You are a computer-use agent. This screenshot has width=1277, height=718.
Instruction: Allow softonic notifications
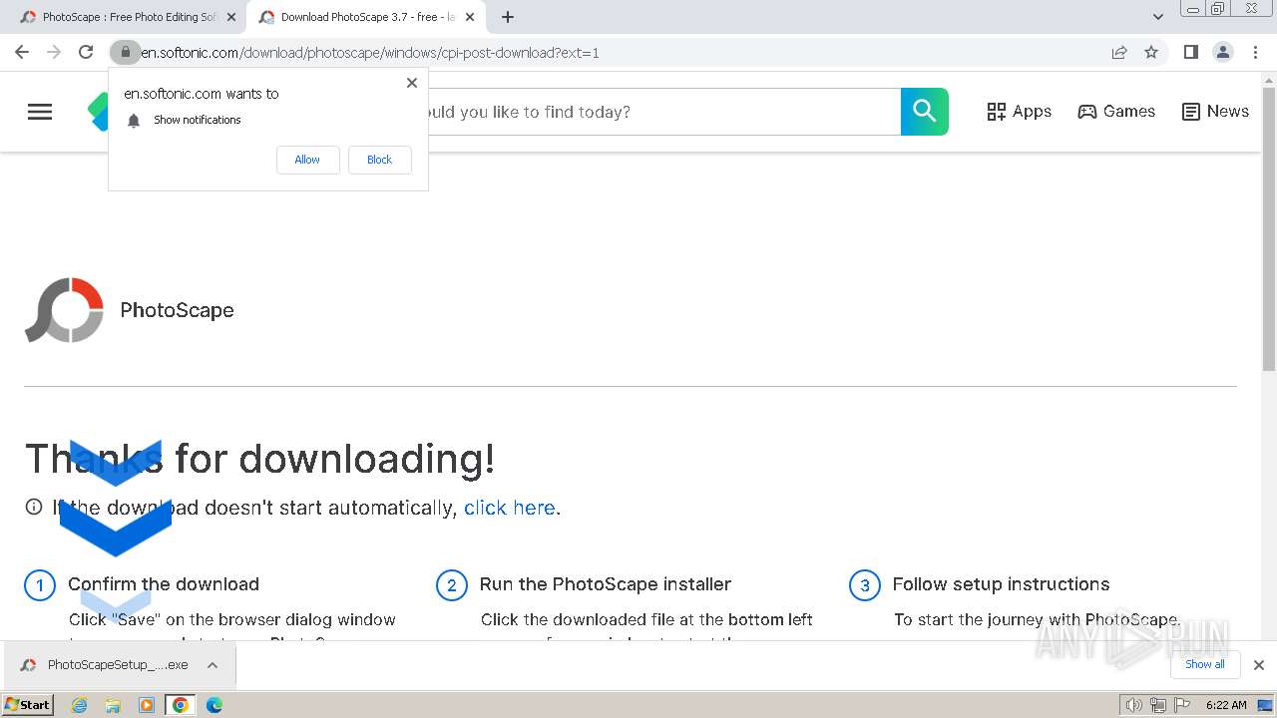tap(307, 160)
